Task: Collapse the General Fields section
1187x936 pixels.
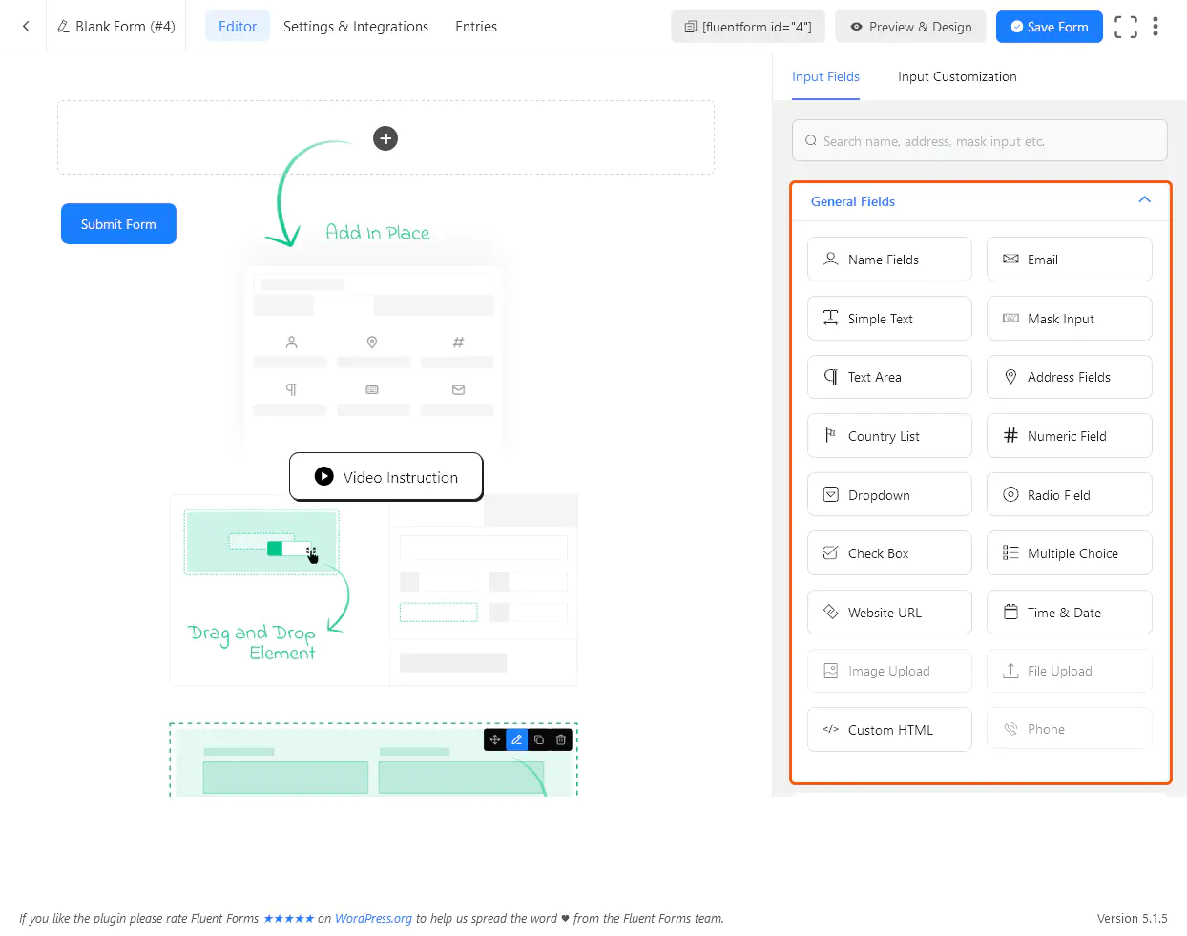Action: click(x=1144, y=200)
